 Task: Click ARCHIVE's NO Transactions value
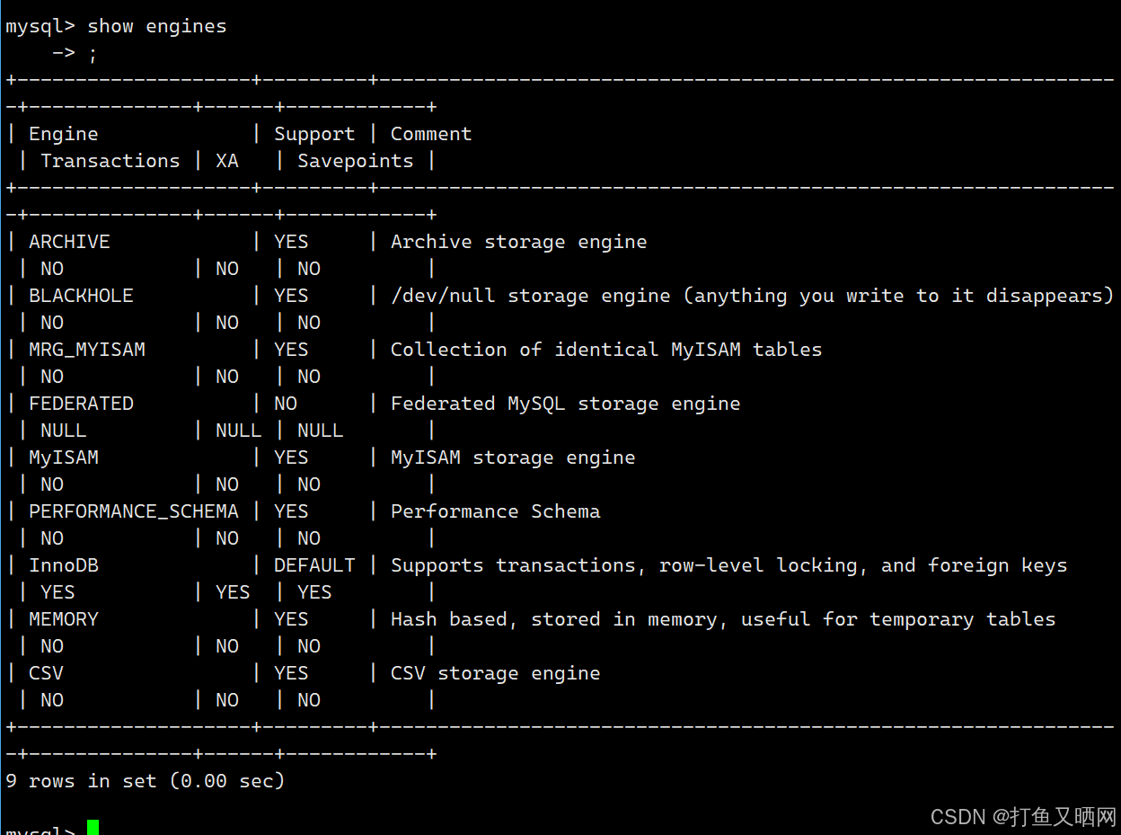pyautogui.click(x=52, y=269)
